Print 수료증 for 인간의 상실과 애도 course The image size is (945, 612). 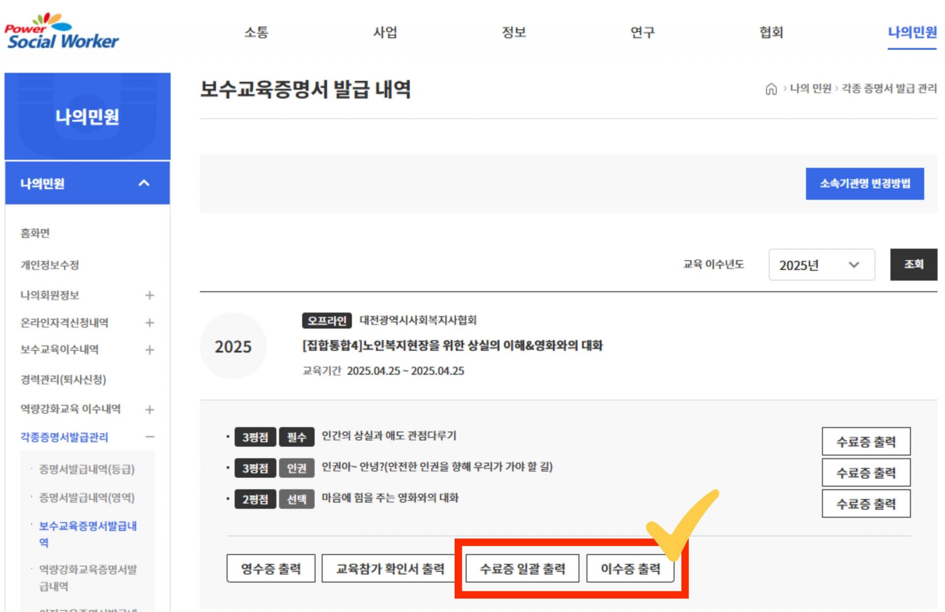pos(865,441)
